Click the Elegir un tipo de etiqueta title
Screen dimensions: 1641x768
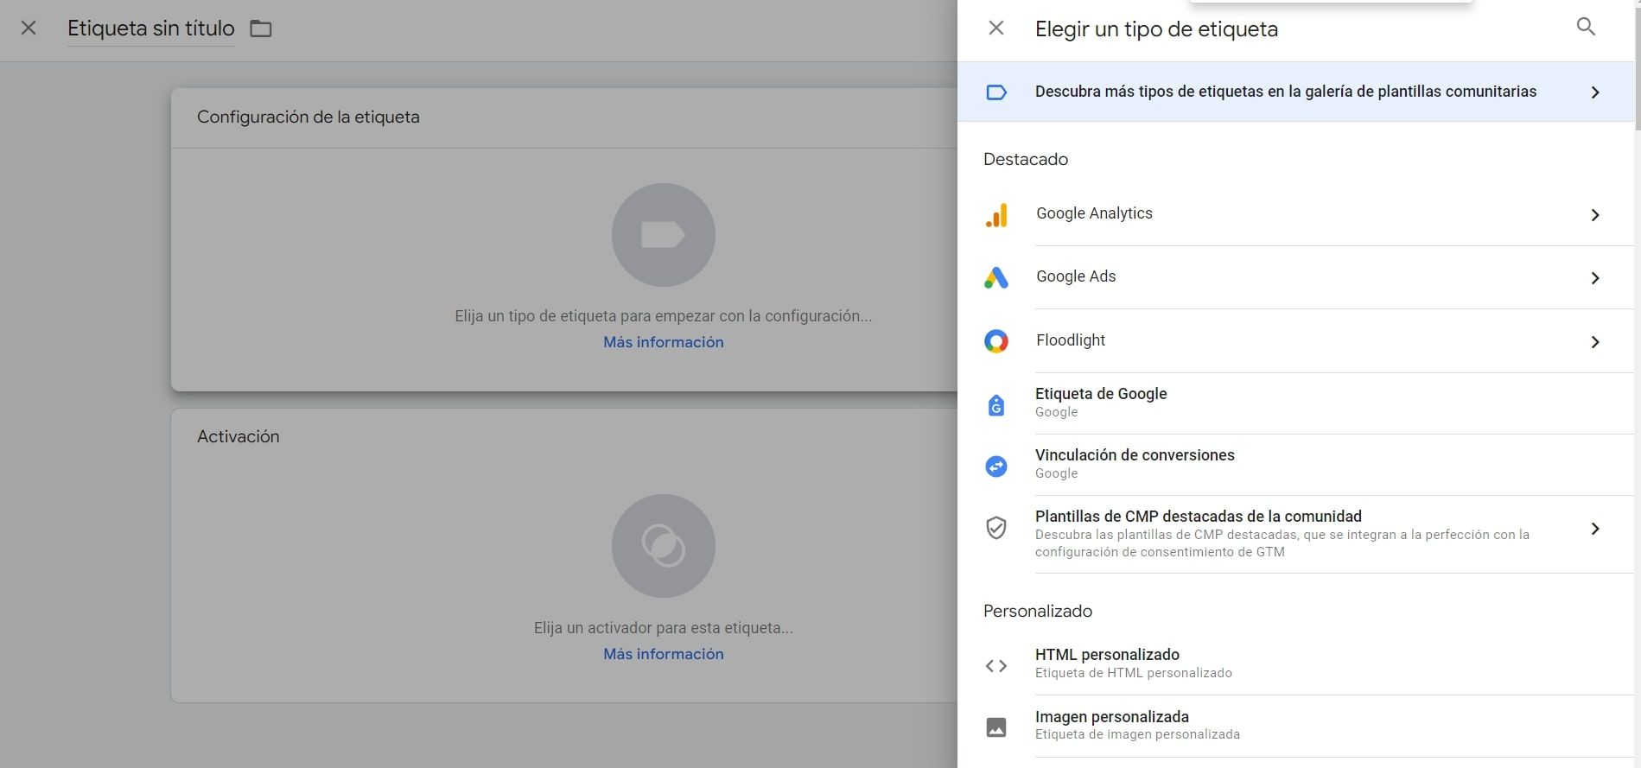[1156, 29]
